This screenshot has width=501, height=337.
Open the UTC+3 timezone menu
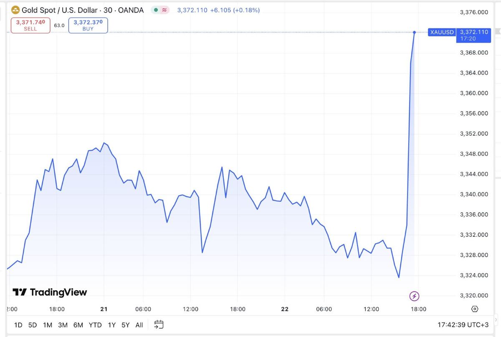463,324
